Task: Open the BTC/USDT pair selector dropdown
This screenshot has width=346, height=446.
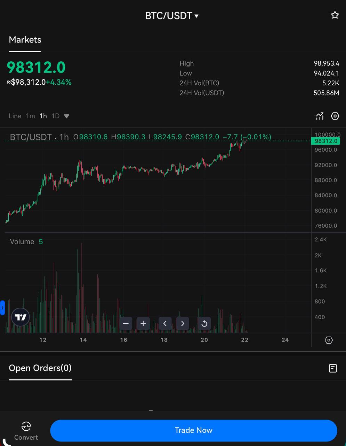Action: (172, 16)
